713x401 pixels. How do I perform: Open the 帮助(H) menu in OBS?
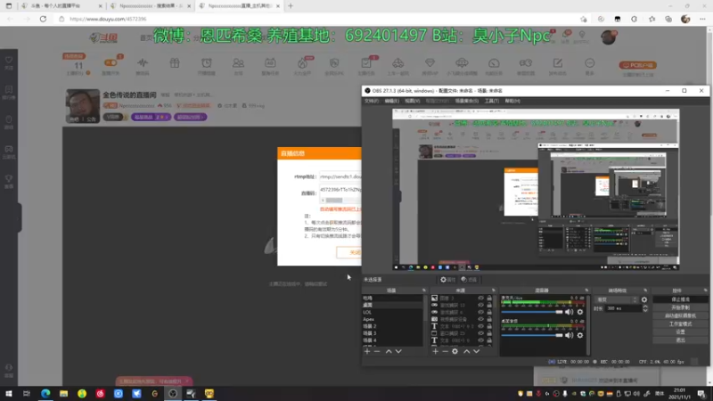(512, 101)
